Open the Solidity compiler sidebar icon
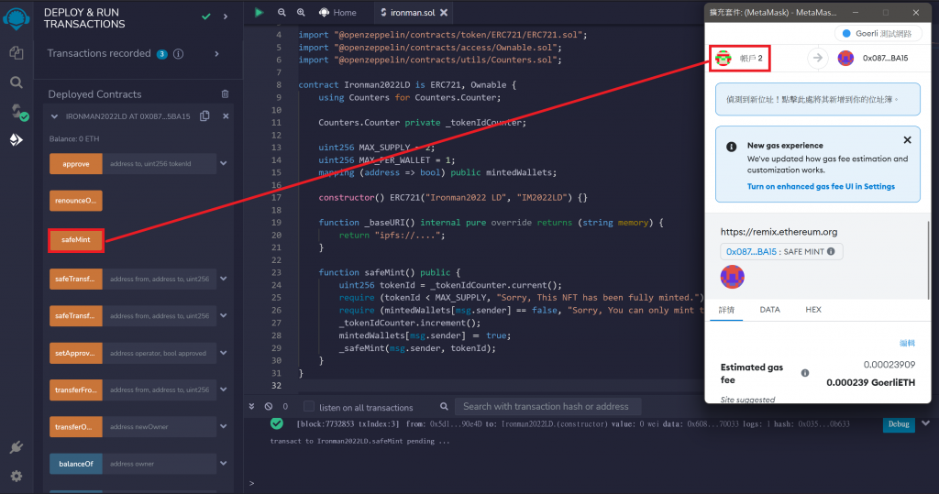 click(x=18, y=112)
